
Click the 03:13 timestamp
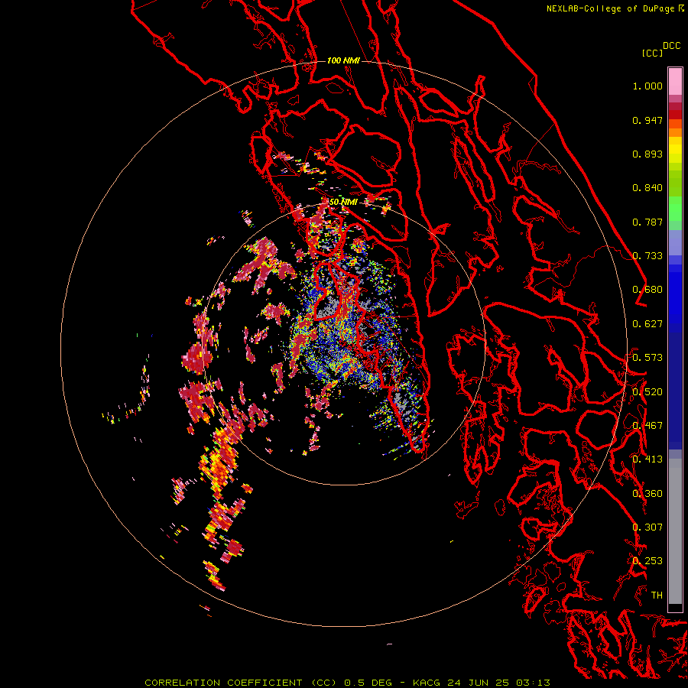click(533, 683)
